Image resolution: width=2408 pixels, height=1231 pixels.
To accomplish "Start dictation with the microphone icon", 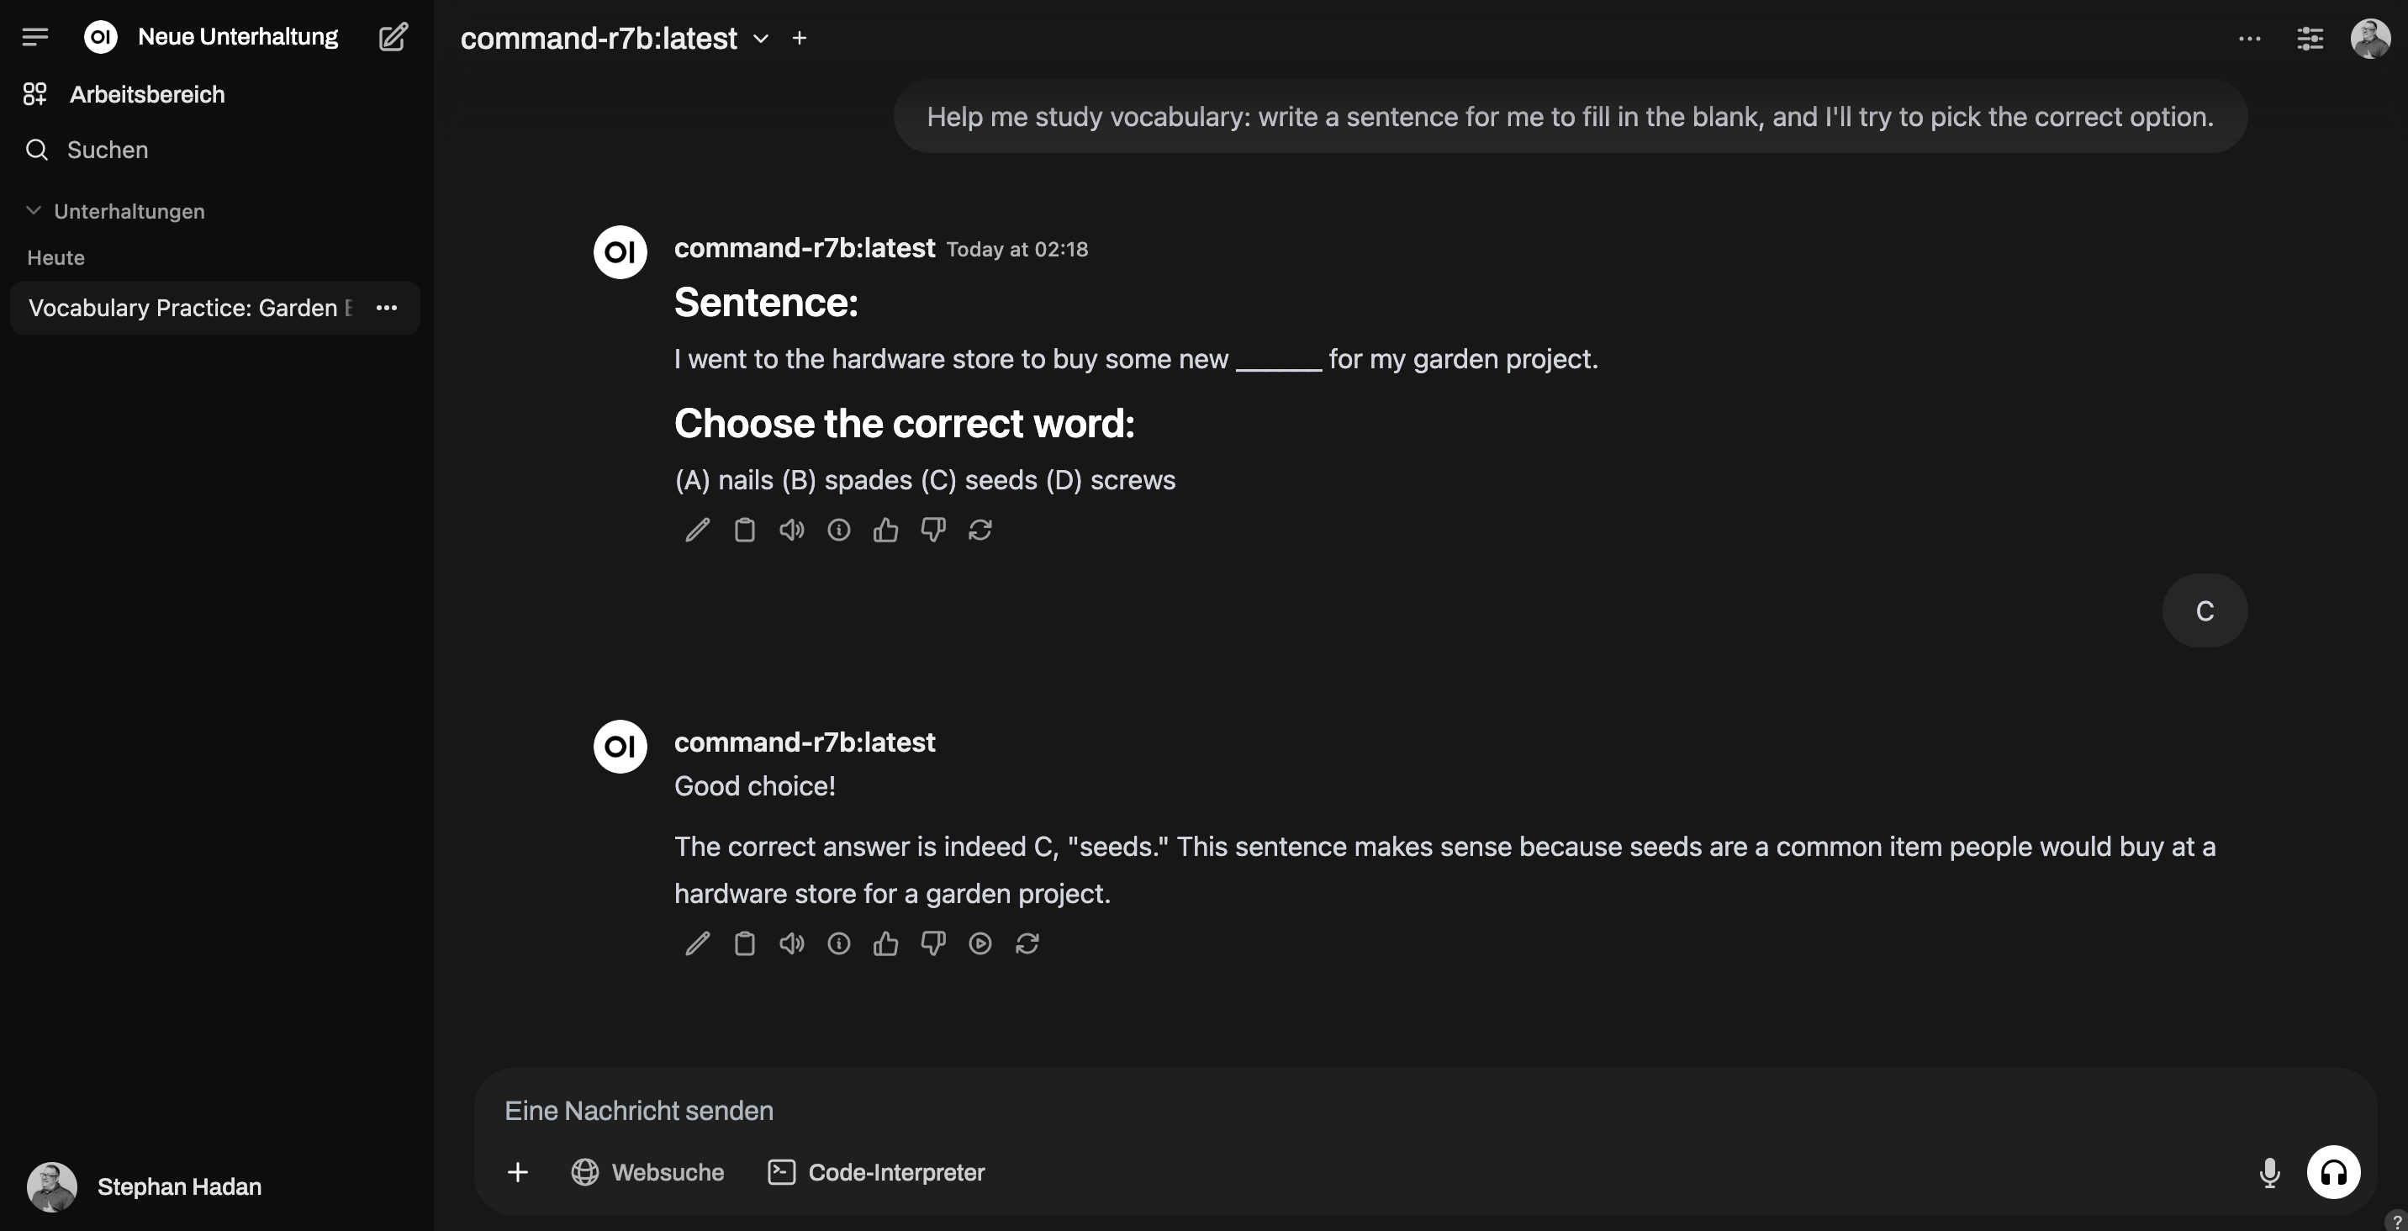I will point(2268,1172).
